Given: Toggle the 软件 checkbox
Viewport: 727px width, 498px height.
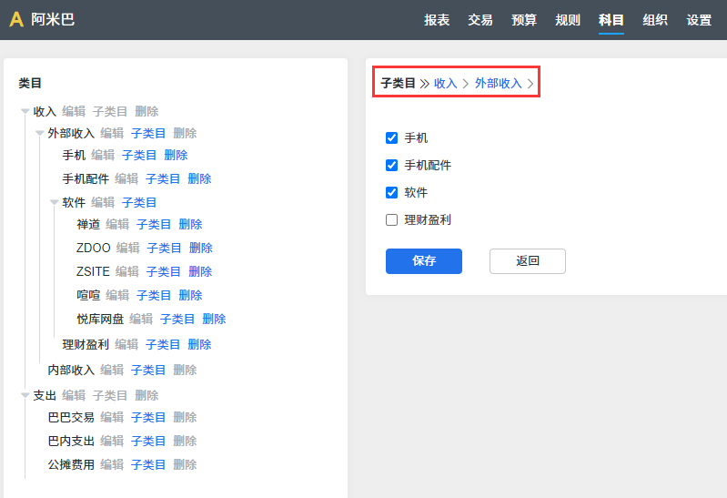Looking at the screenshot, I should point(392,192).
